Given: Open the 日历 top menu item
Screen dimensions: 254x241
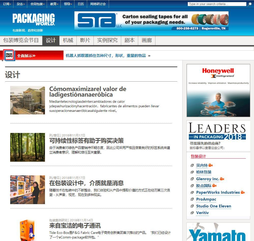Looking at the screenshot, I should pos(81,4).
